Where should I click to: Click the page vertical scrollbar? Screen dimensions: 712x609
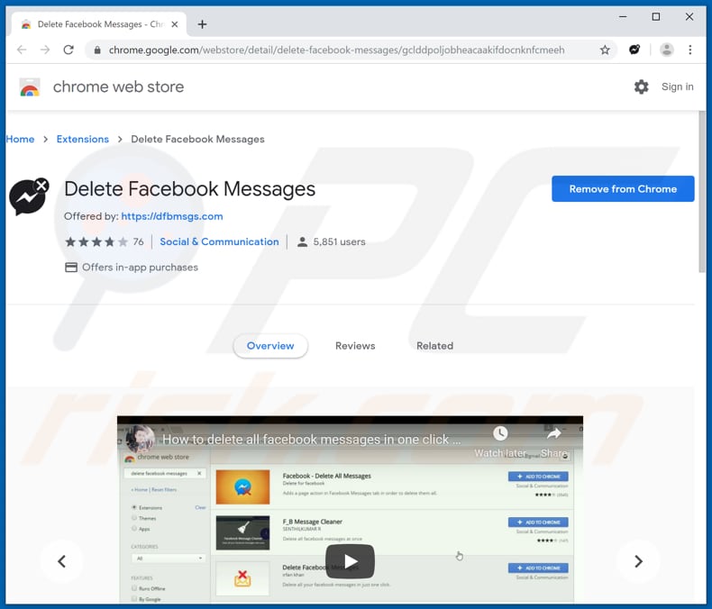pyautogui.click(x=702, y=192)
